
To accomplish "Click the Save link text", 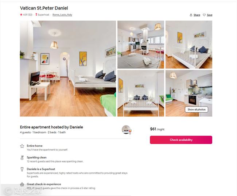I will pyautogui.click(x=210, y=15).
